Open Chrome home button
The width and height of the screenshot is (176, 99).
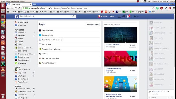click(19, 8)
